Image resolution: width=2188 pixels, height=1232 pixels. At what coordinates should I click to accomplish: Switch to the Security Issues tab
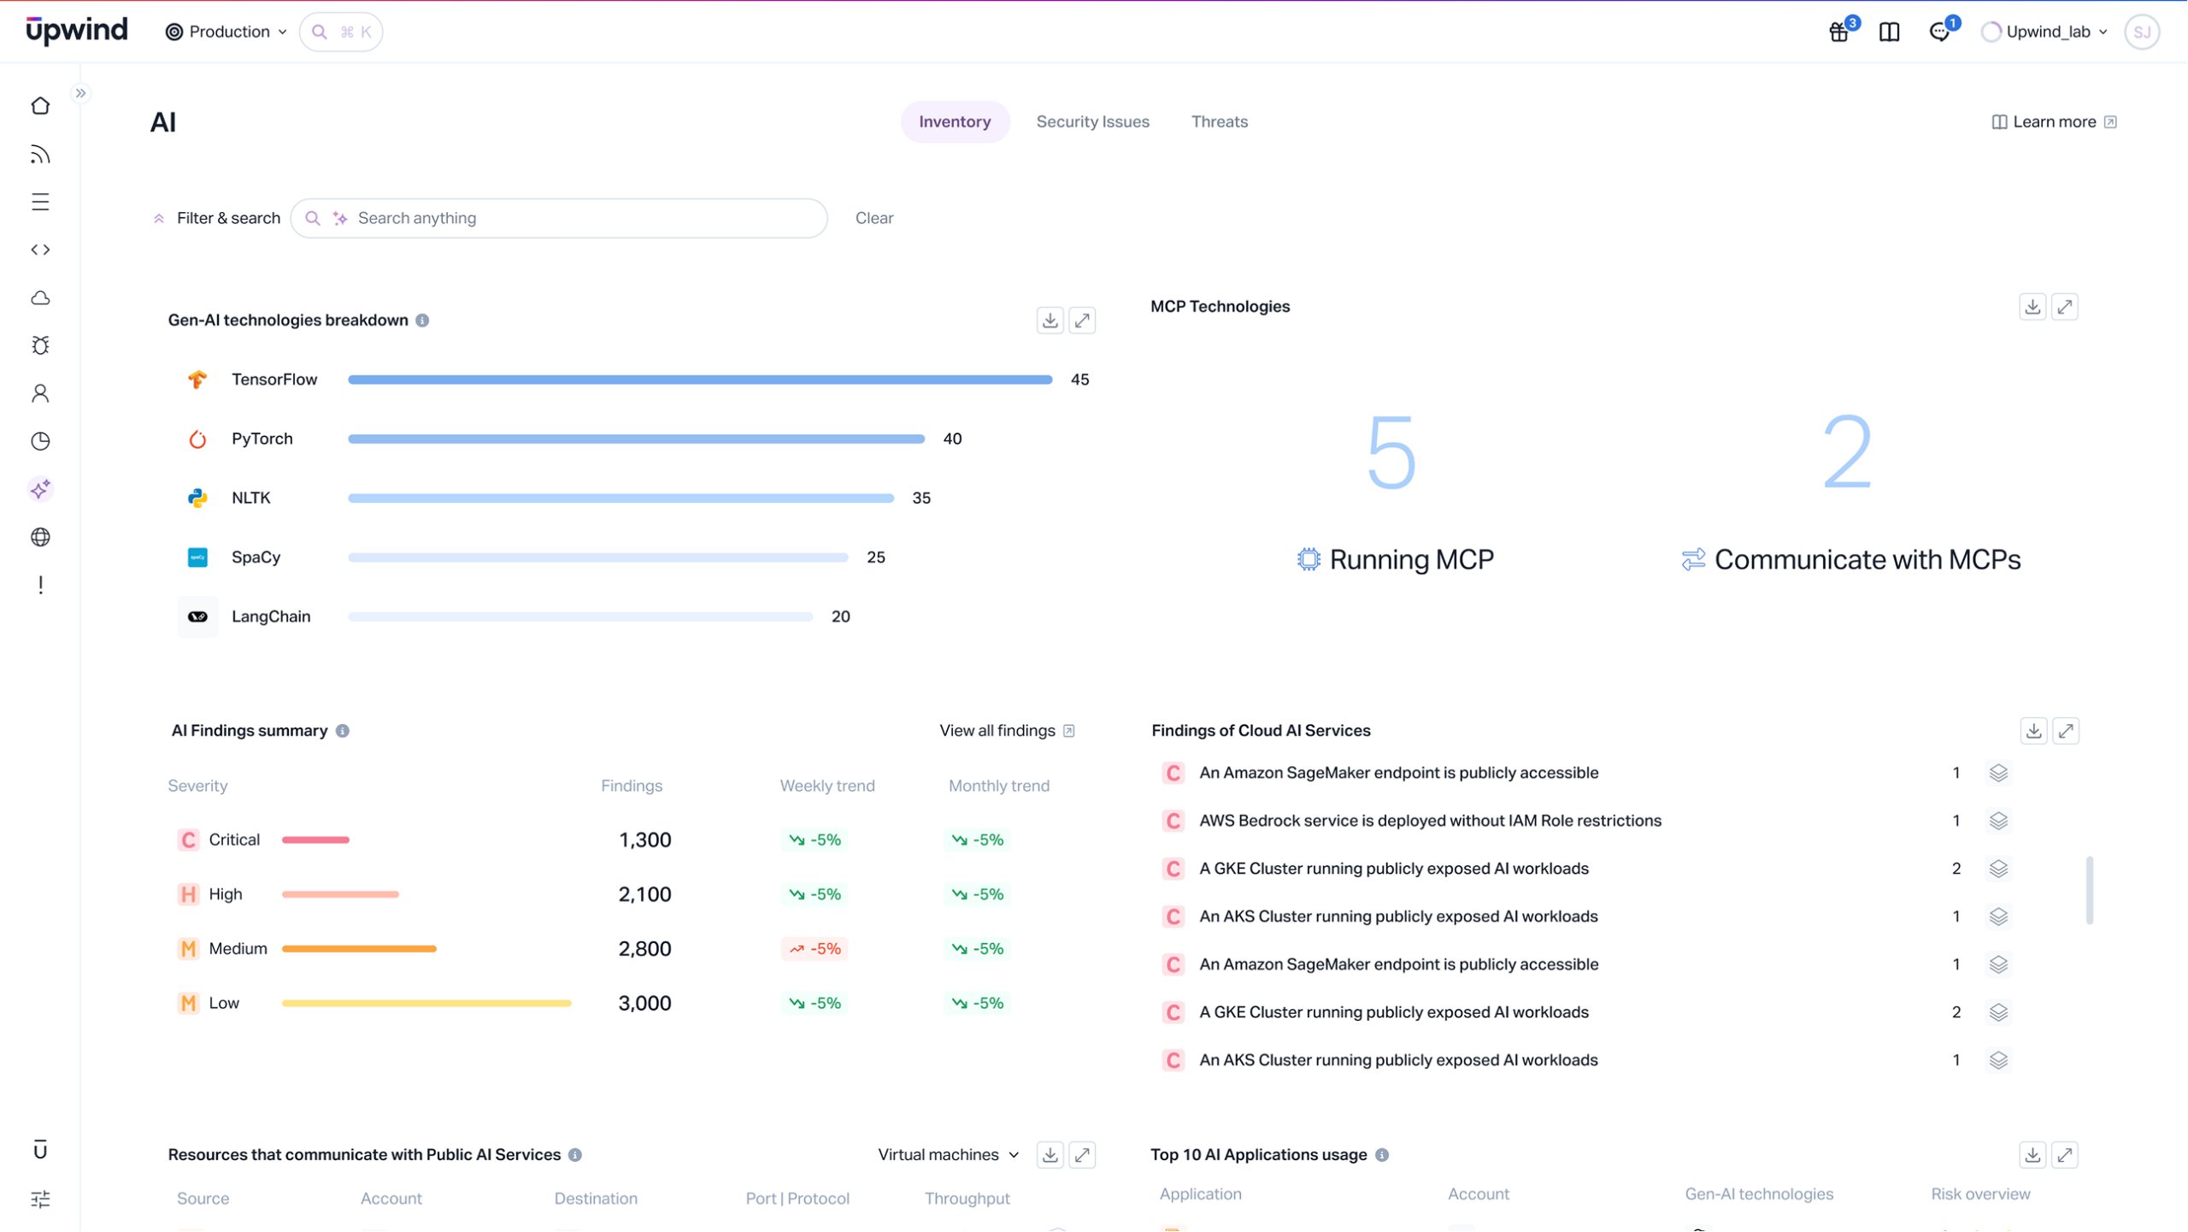1092,121
